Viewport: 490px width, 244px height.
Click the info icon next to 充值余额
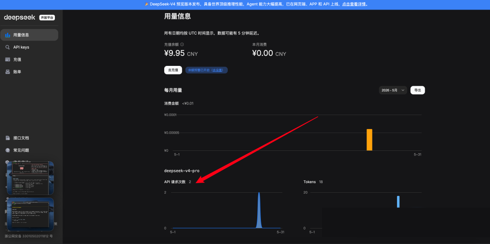182,45
